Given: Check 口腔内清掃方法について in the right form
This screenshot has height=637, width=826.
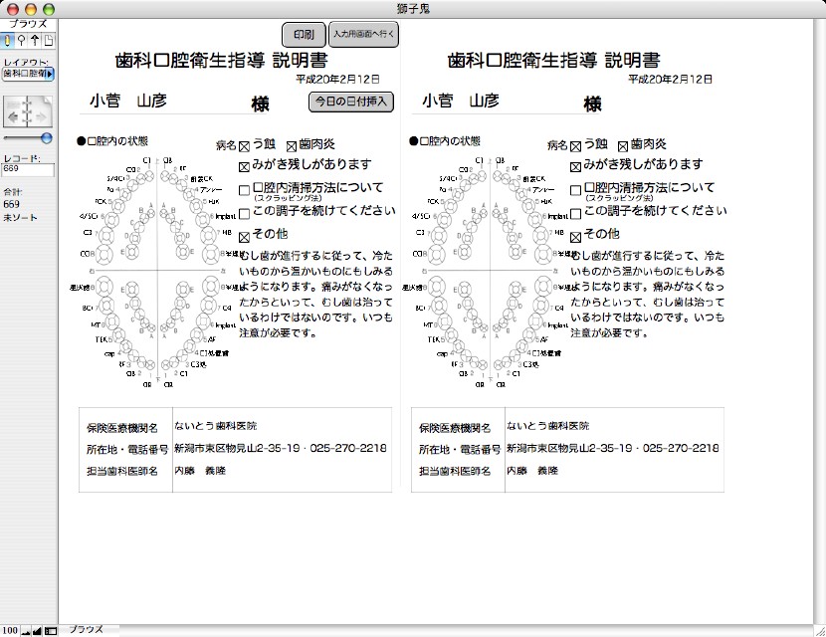Looking at the screenshot, I should (x=576, y=190).
